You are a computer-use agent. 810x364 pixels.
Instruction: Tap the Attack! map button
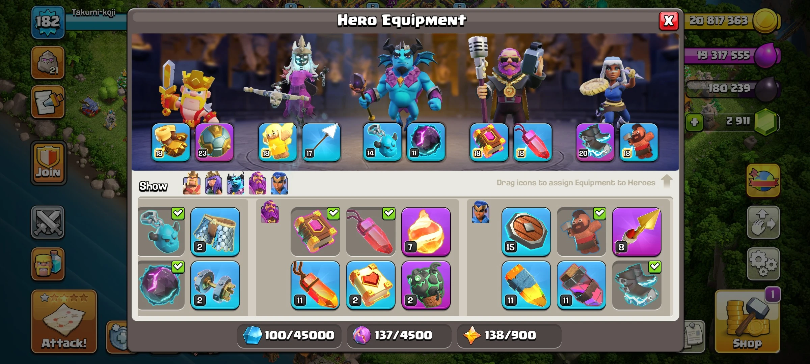point(64,321)
